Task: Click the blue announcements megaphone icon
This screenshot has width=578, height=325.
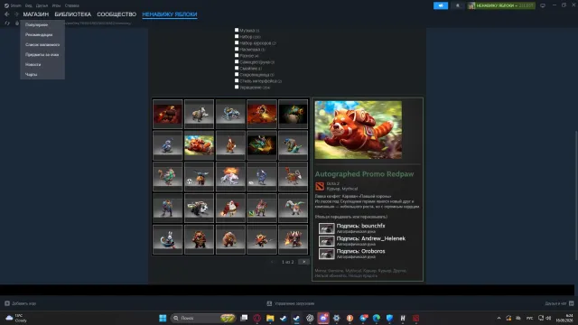Action: [x=441, y=5]
